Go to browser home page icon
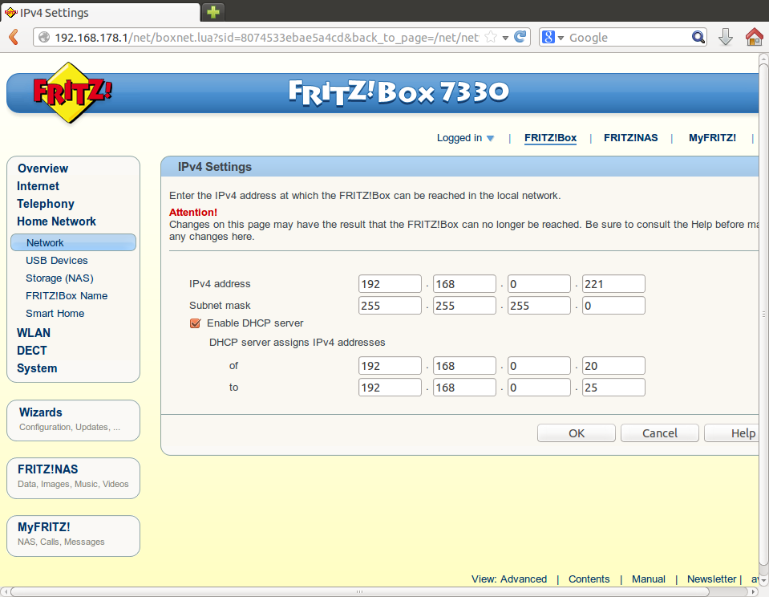The height and width of the screenshot is (597, 769). click(x=755, y=37)
